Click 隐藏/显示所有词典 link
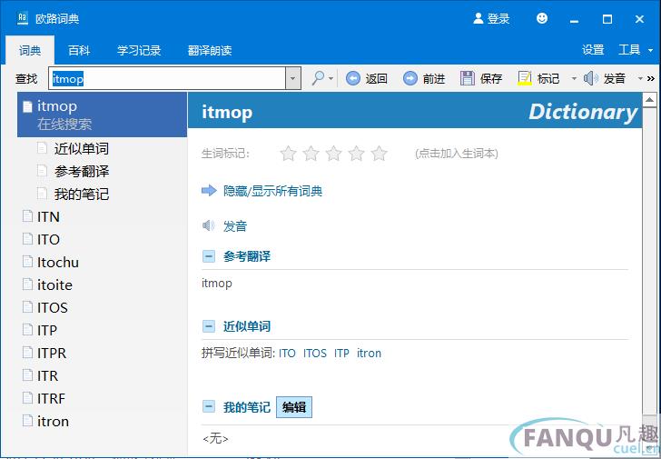This screenshot has height=459, width=661. pyautogui.click(x=272, y=191)
